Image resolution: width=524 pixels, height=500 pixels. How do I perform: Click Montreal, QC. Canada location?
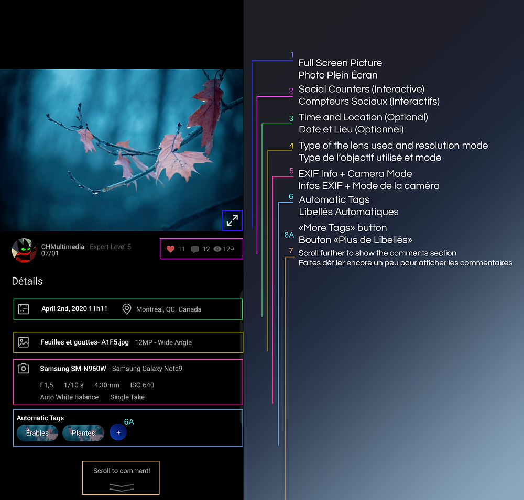169,309
